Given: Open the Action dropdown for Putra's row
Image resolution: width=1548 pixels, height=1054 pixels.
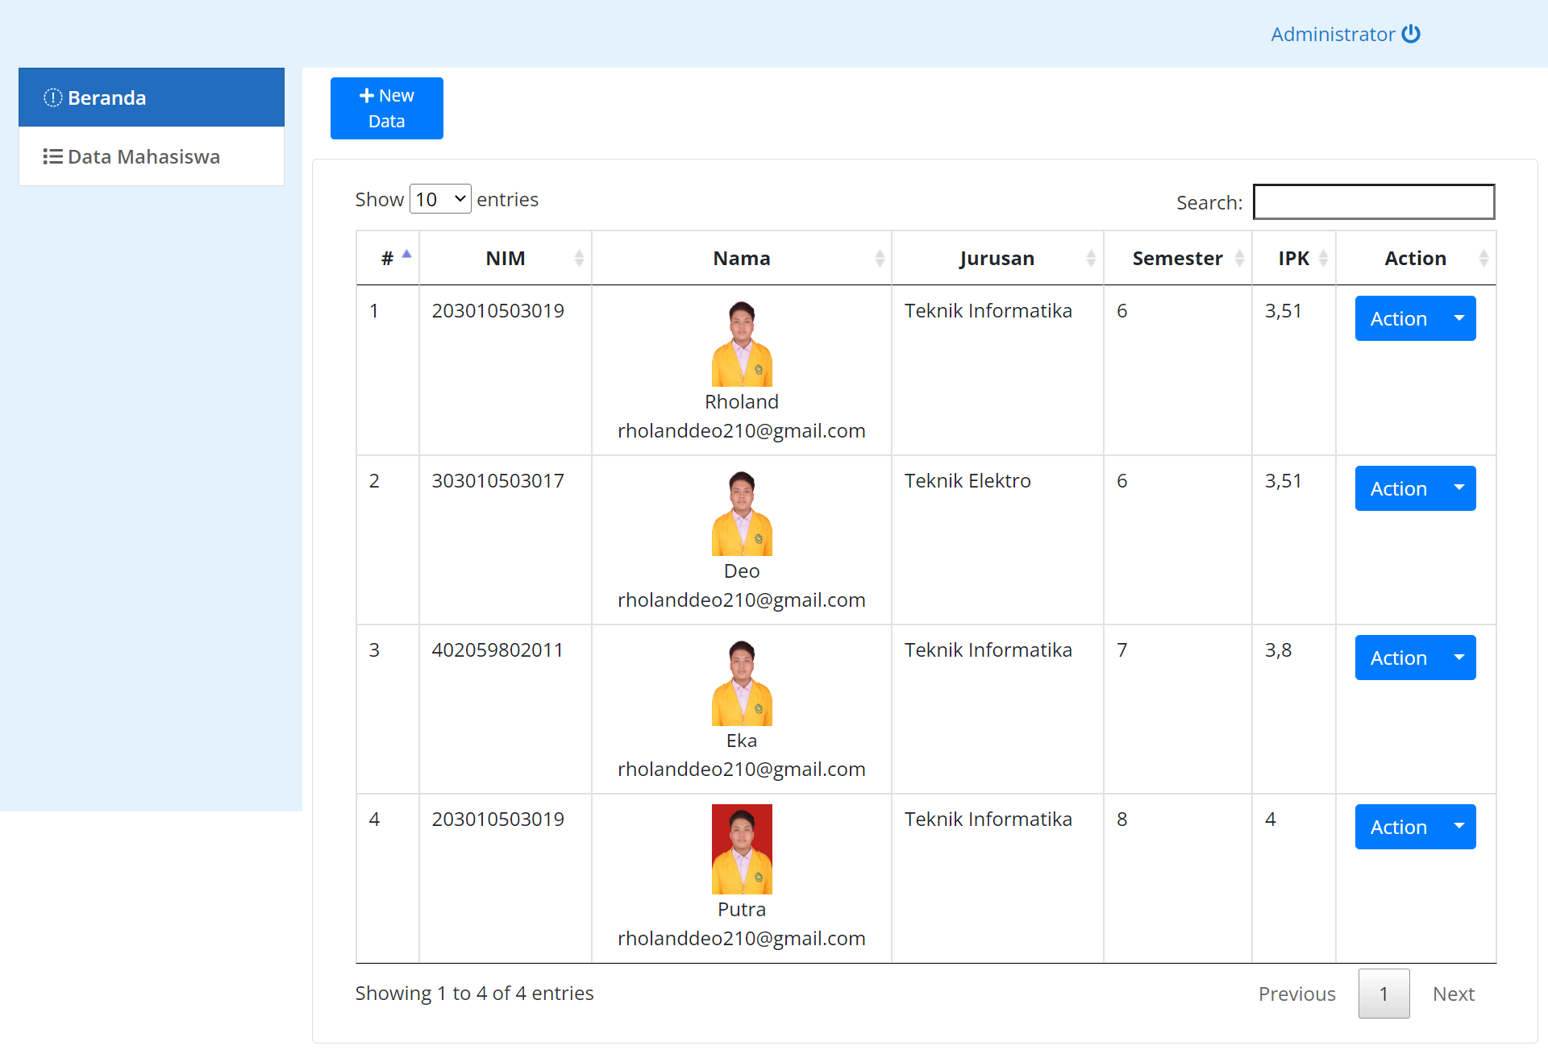Looking at the screenshot, I should pos(1459,827).
